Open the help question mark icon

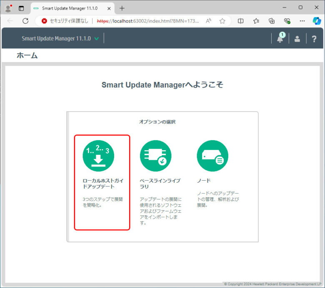[x=314, y=39]
